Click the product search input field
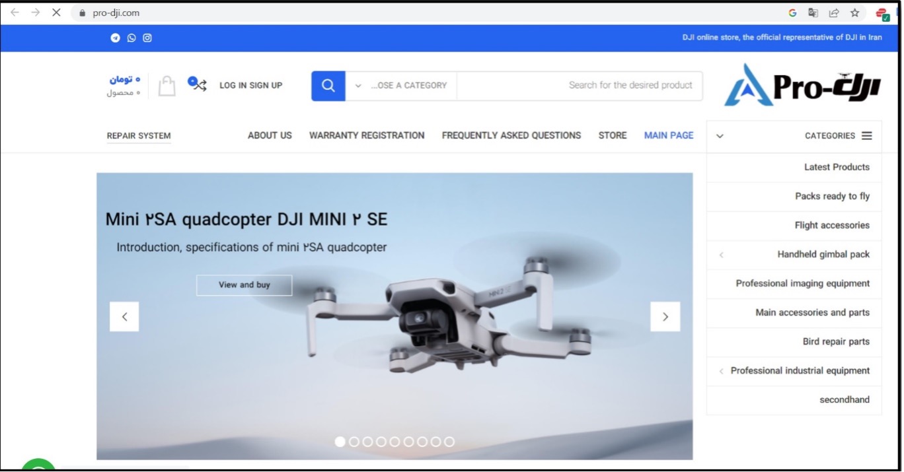This screenshot has height=472, width=904. click(580, 86)
